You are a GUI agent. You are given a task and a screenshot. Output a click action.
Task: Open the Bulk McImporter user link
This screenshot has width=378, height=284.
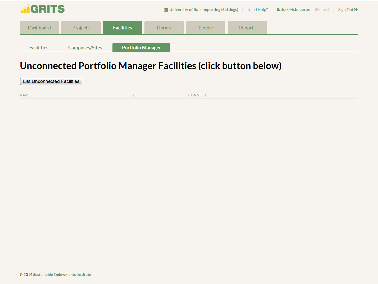click(x=295, y=9)
